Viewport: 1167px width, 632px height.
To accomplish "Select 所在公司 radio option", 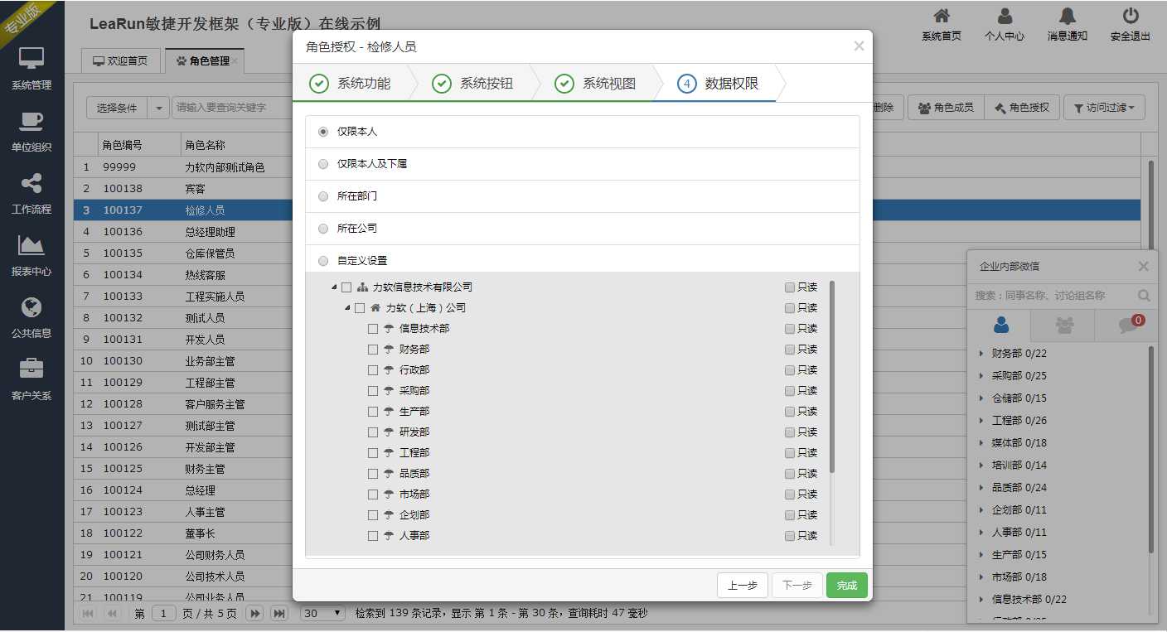I will coord(323,229).
